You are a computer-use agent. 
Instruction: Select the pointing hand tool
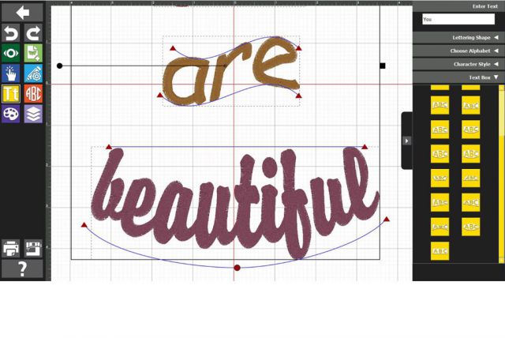click(11, 73)
